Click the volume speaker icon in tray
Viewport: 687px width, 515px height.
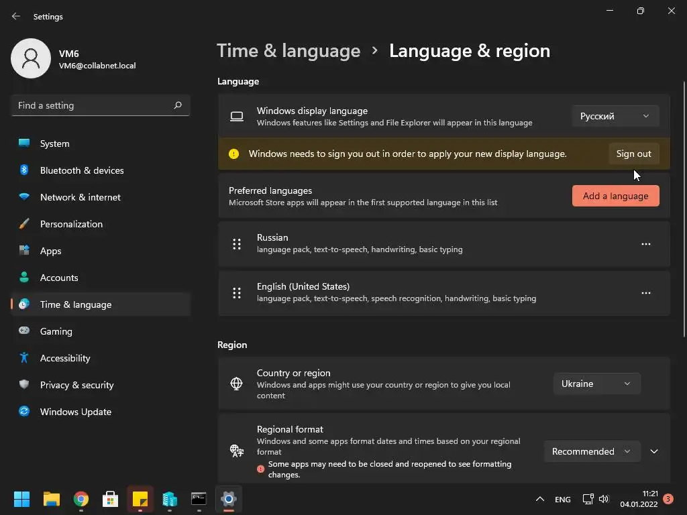[604, 499]
